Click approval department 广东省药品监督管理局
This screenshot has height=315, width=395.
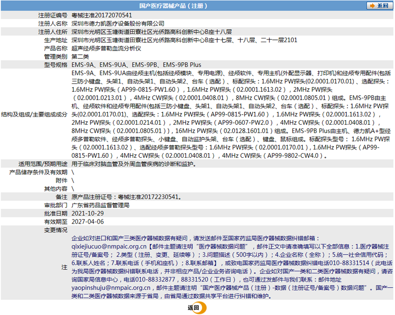[100, 206]
